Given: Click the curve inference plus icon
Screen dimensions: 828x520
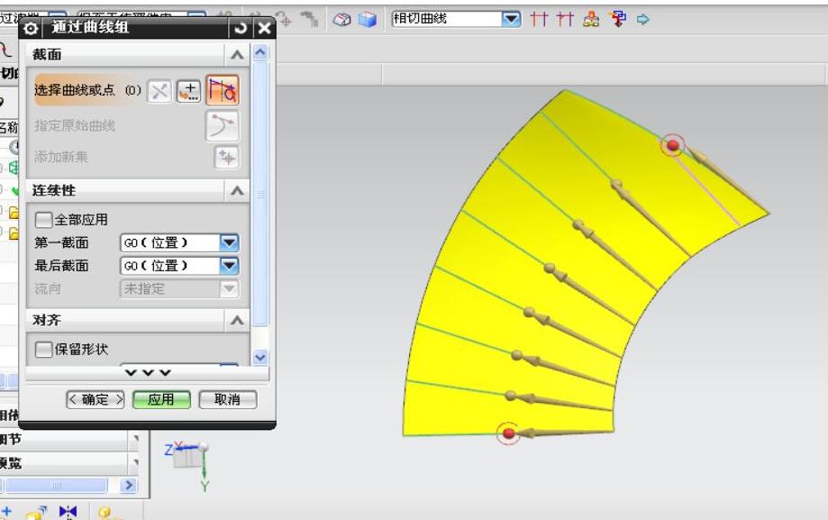Looking at the screenshot, I should [x=188, y=91].
